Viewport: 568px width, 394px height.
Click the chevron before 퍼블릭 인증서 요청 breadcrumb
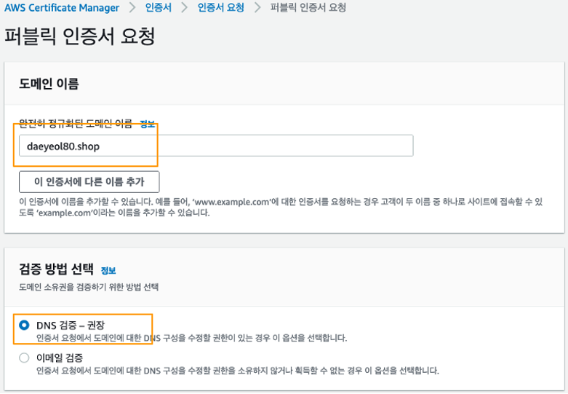click(x=257, y=8)
